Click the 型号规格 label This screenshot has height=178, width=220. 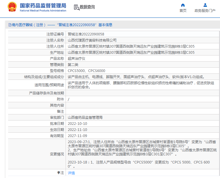(57, 71)
